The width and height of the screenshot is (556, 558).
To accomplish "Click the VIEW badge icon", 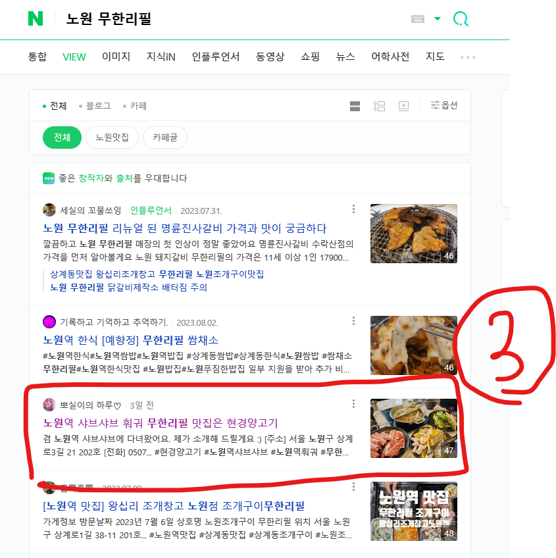I will [x=49, y=178].
